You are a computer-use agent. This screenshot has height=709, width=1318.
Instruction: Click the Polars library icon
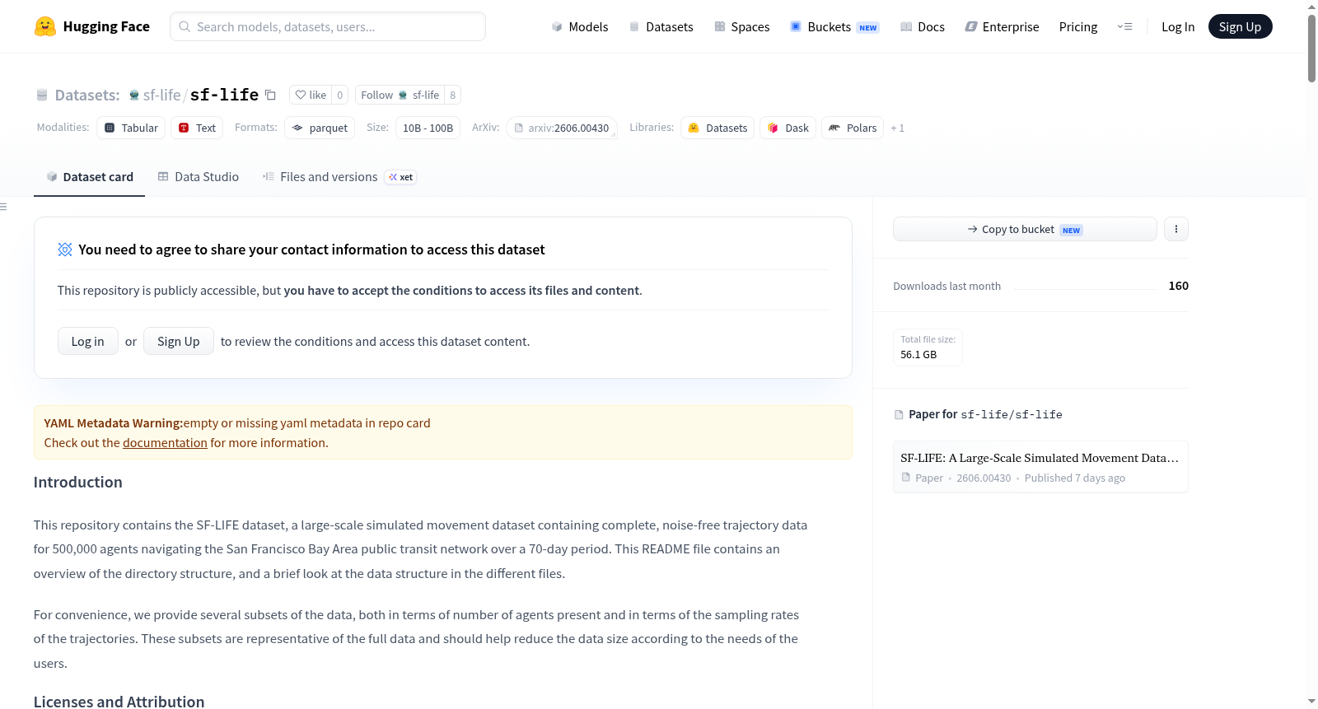tap(834, 128)
